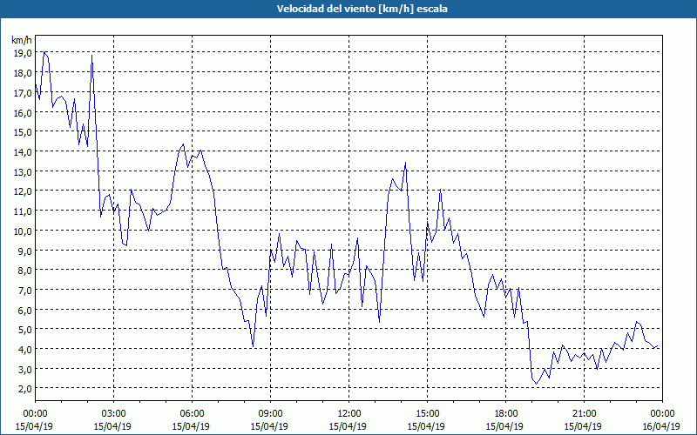Viewport: 697px width, 435px height.
Task: Pick the '15:00' time label
Action: coord(427,414)
